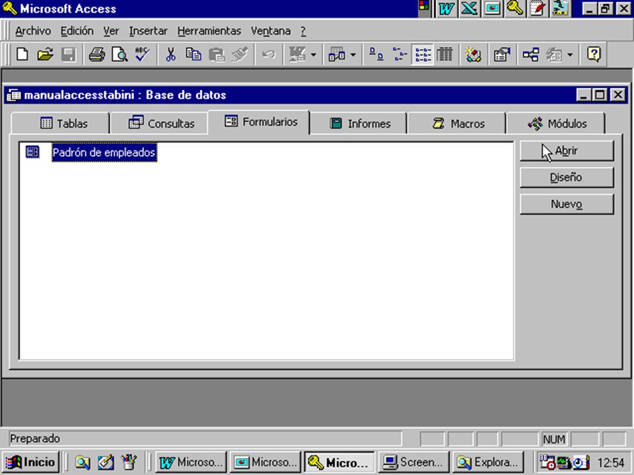Click the Analyze toolbar icon
This screenshot has width=634, height=475.
click(x=336, y=54)
